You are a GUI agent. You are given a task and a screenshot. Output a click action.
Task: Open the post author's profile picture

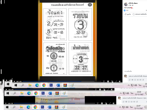[x=126, y=4]
